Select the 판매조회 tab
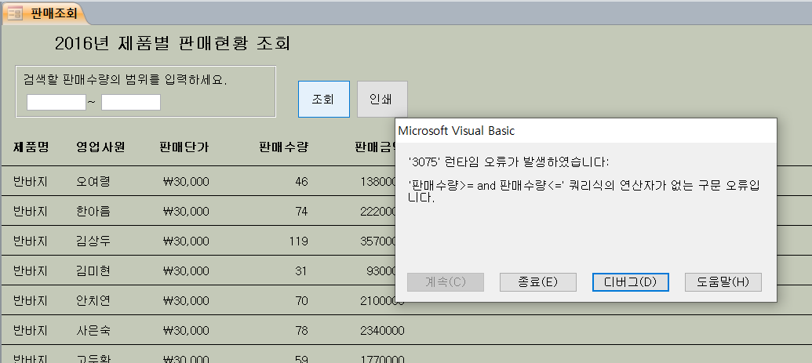Screen dimensions: 812x363 [47, 13]
